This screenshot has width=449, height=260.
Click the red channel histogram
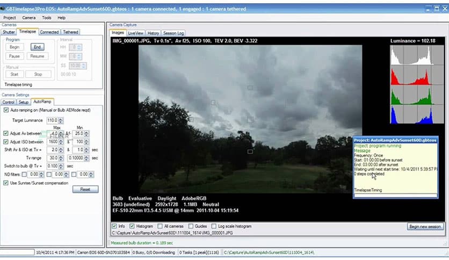[417, 75]
